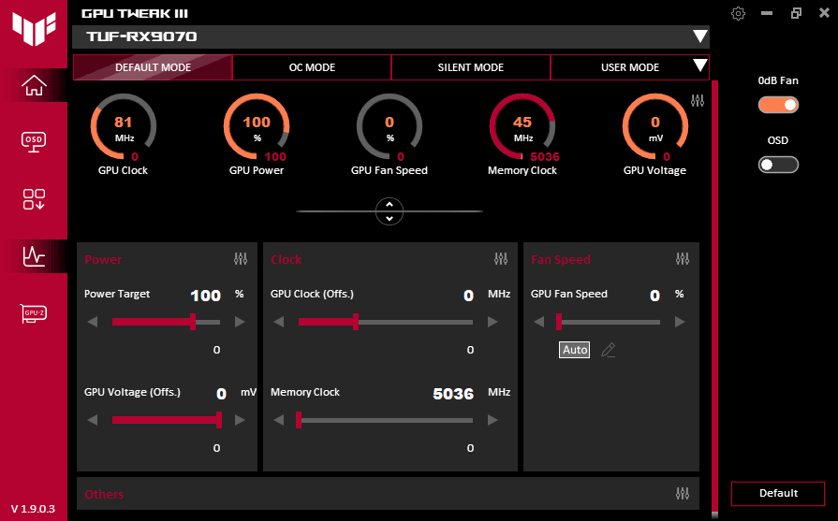Screen dimensions: 838x521
Task: Toggle the 0dB Fan switch off
Action: 778,105
